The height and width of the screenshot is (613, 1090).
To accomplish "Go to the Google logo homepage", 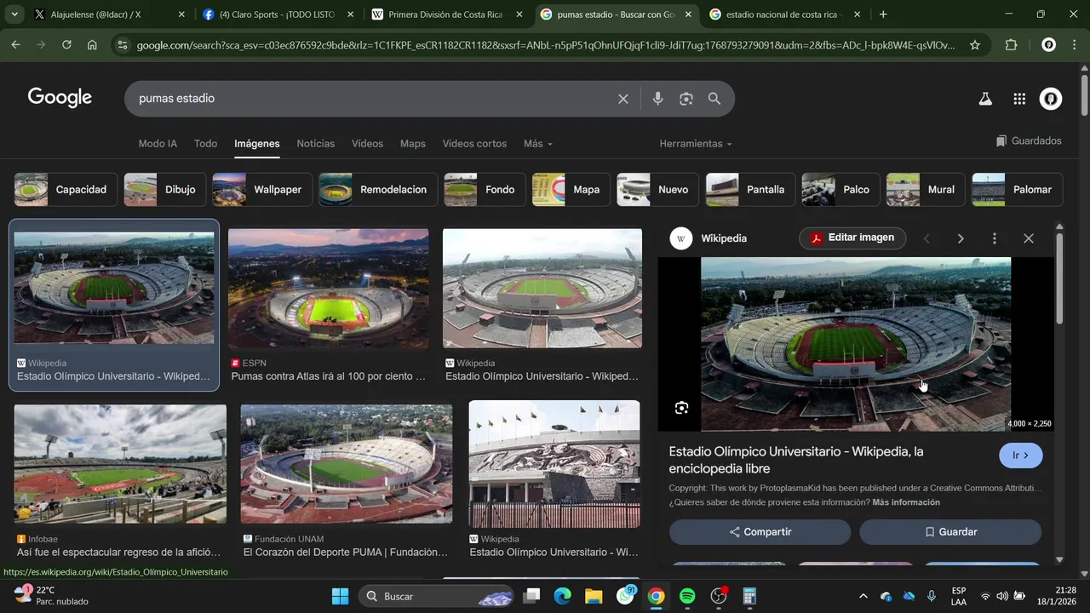I will coord(60,98).
